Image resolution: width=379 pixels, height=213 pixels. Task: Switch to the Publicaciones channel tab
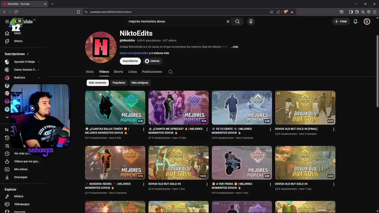[x=152, y=72]
